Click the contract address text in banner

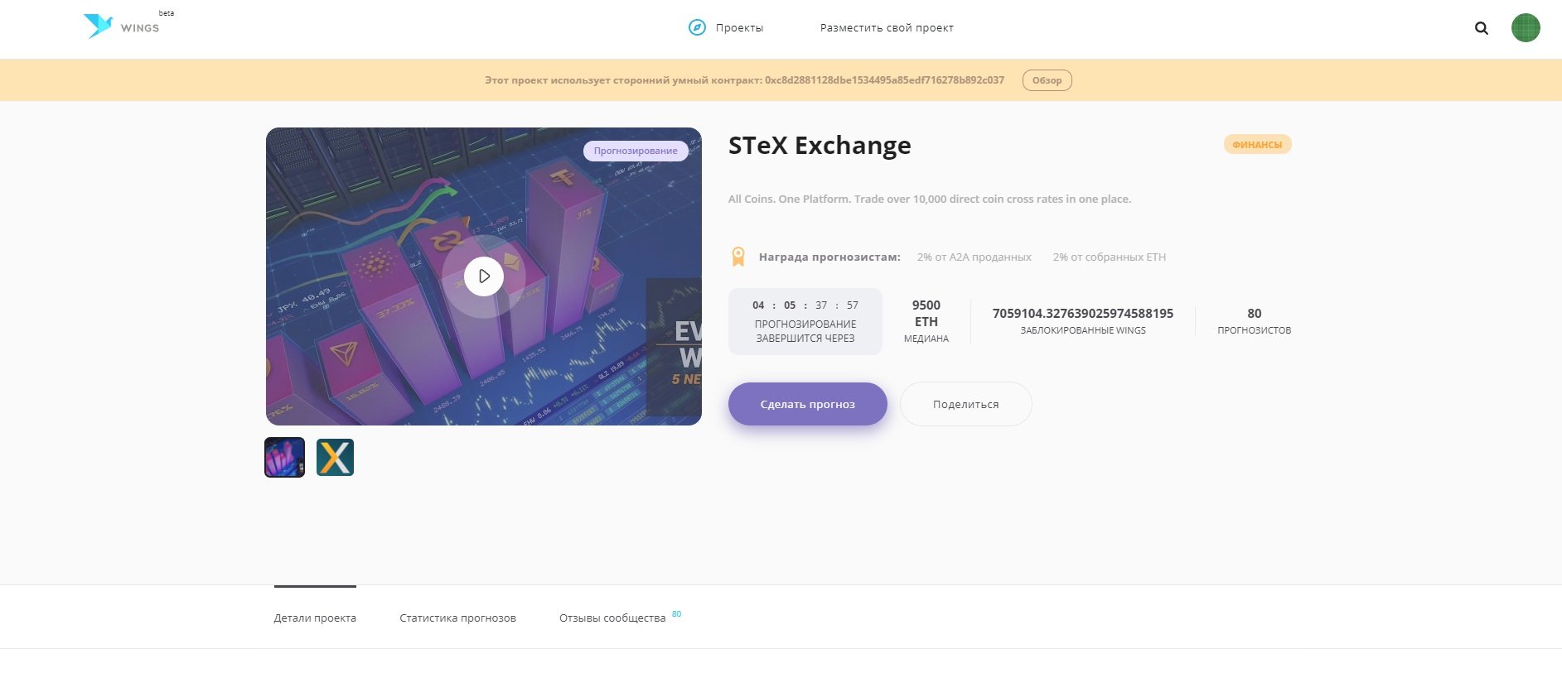click(884, 80)
